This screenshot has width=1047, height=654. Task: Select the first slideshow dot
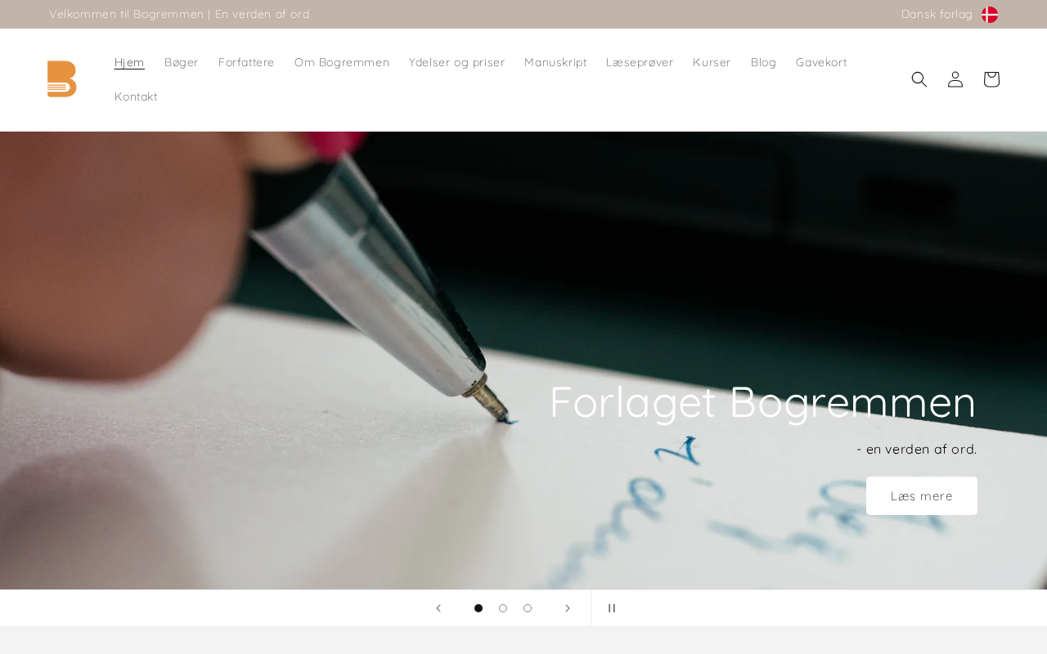click(x=479, y=608)
